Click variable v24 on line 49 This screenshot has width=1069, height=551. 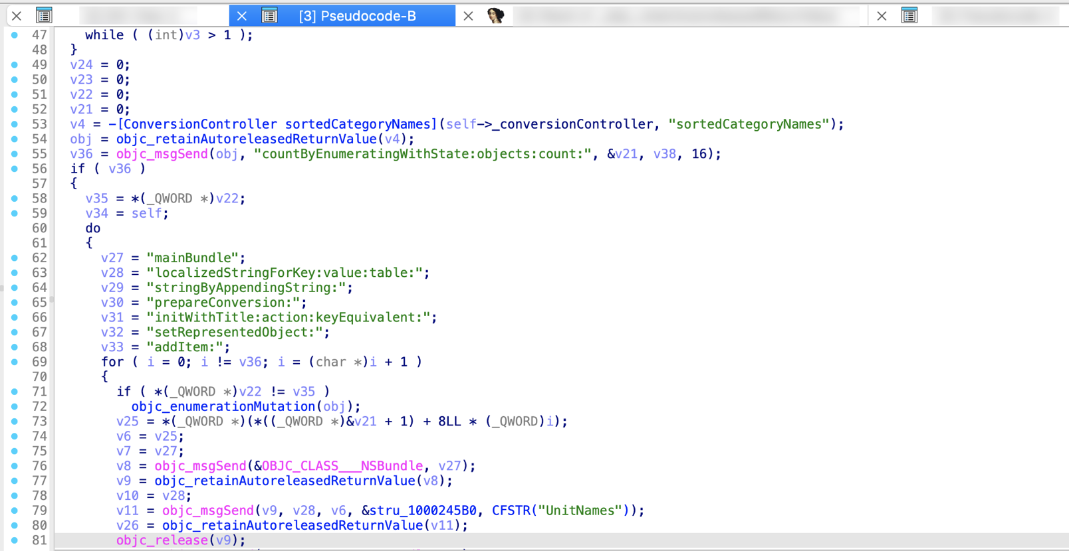(82, 65)
